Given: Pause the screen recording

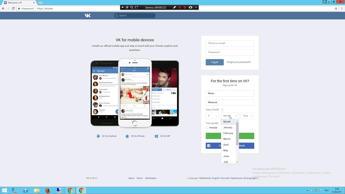Looking at the screenshot, I should pos(180,7).
